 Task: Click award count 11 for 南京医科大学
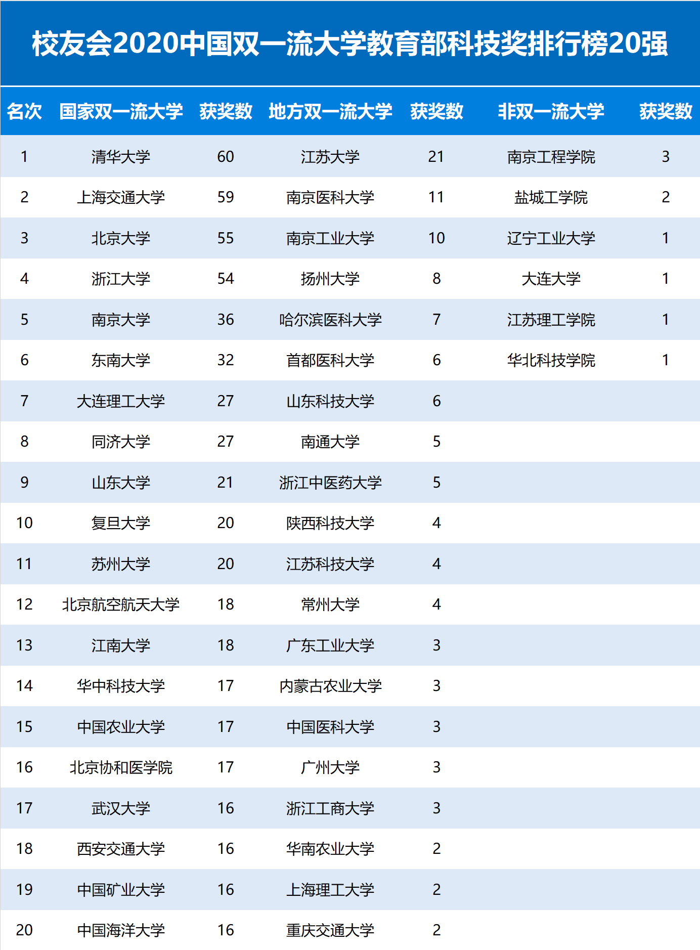pyautogui.click(x=436, y=197)
